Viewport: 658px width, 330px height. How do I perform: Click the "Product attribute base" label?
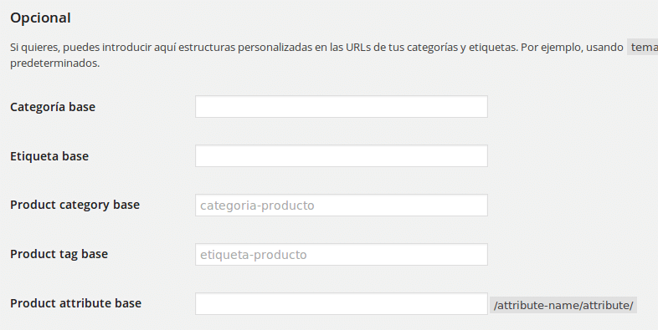point(76,303)
